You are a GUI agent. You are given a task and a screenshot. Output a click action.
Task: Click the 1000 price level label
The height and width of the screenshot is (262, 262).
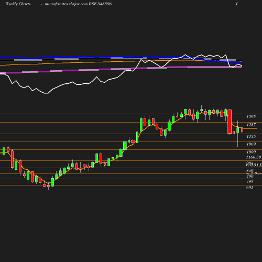tap(251, 152)
